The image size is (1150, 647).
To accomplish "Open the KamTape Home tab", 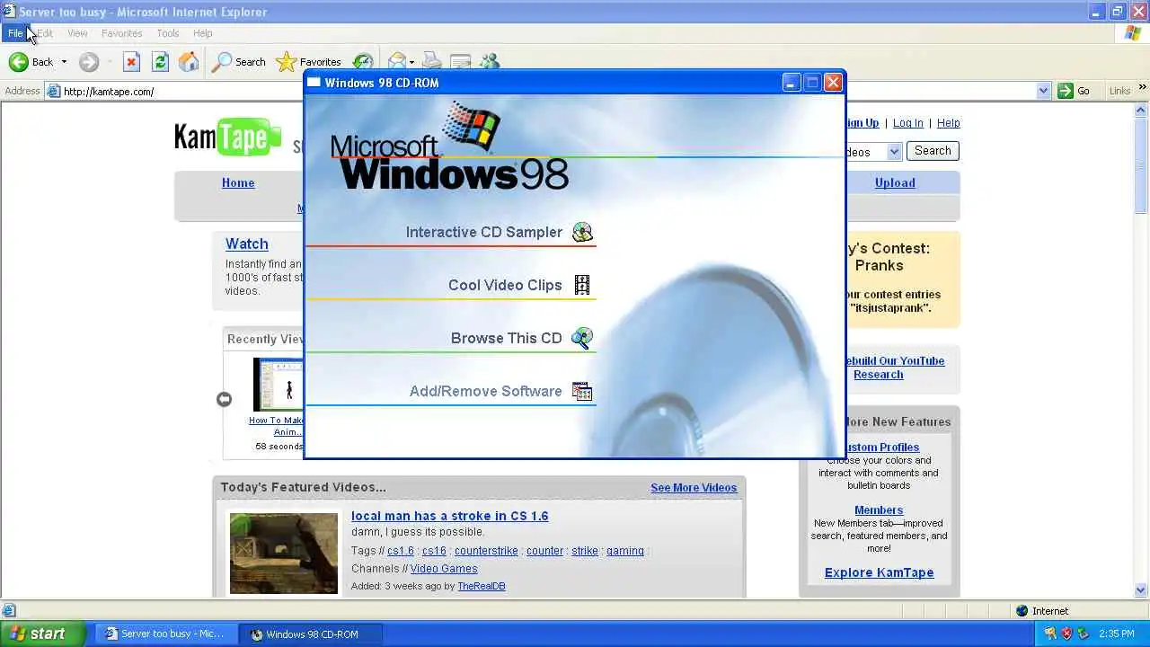I will (238, 182).
